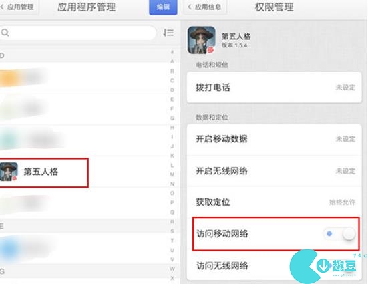The height and width of the screenshot is (284, 368).
Task: Click the search magnifier icon
Action: (5, 33)
